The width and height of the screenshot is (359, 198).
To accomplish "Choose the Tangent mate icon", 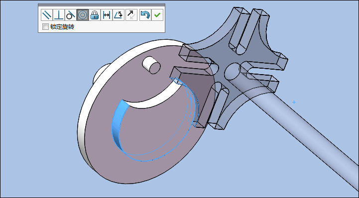I will pos(71,15).
